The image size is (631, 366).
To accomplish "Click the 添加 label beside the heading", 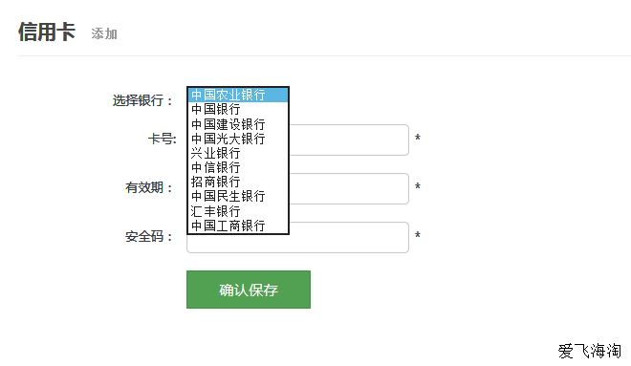I will click(x=104, y=33).
